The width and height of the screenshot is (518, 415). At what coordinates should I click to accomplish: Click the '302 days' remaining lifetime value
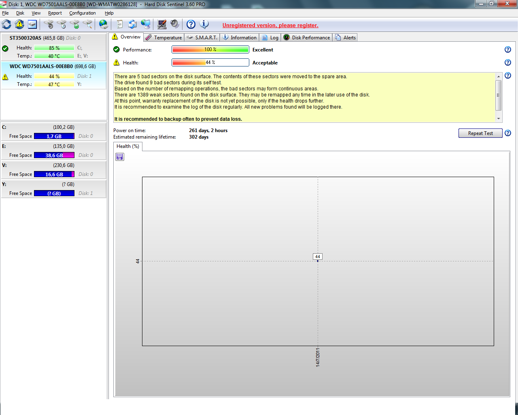pyautogui.click(x=199, y=137)
